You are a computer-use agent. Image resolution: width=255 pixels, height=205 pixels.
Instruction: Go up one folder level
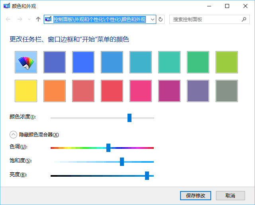click(38, 19)
